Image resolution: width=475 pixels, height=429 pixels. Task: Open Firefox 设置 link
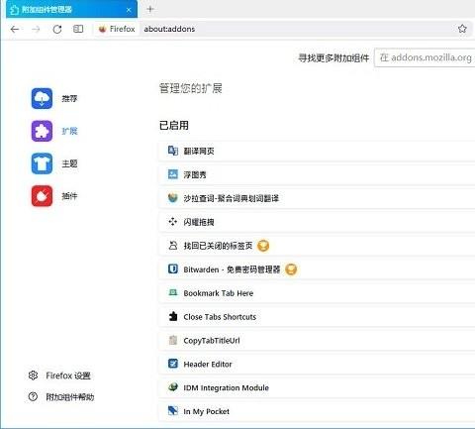point(68,375)
